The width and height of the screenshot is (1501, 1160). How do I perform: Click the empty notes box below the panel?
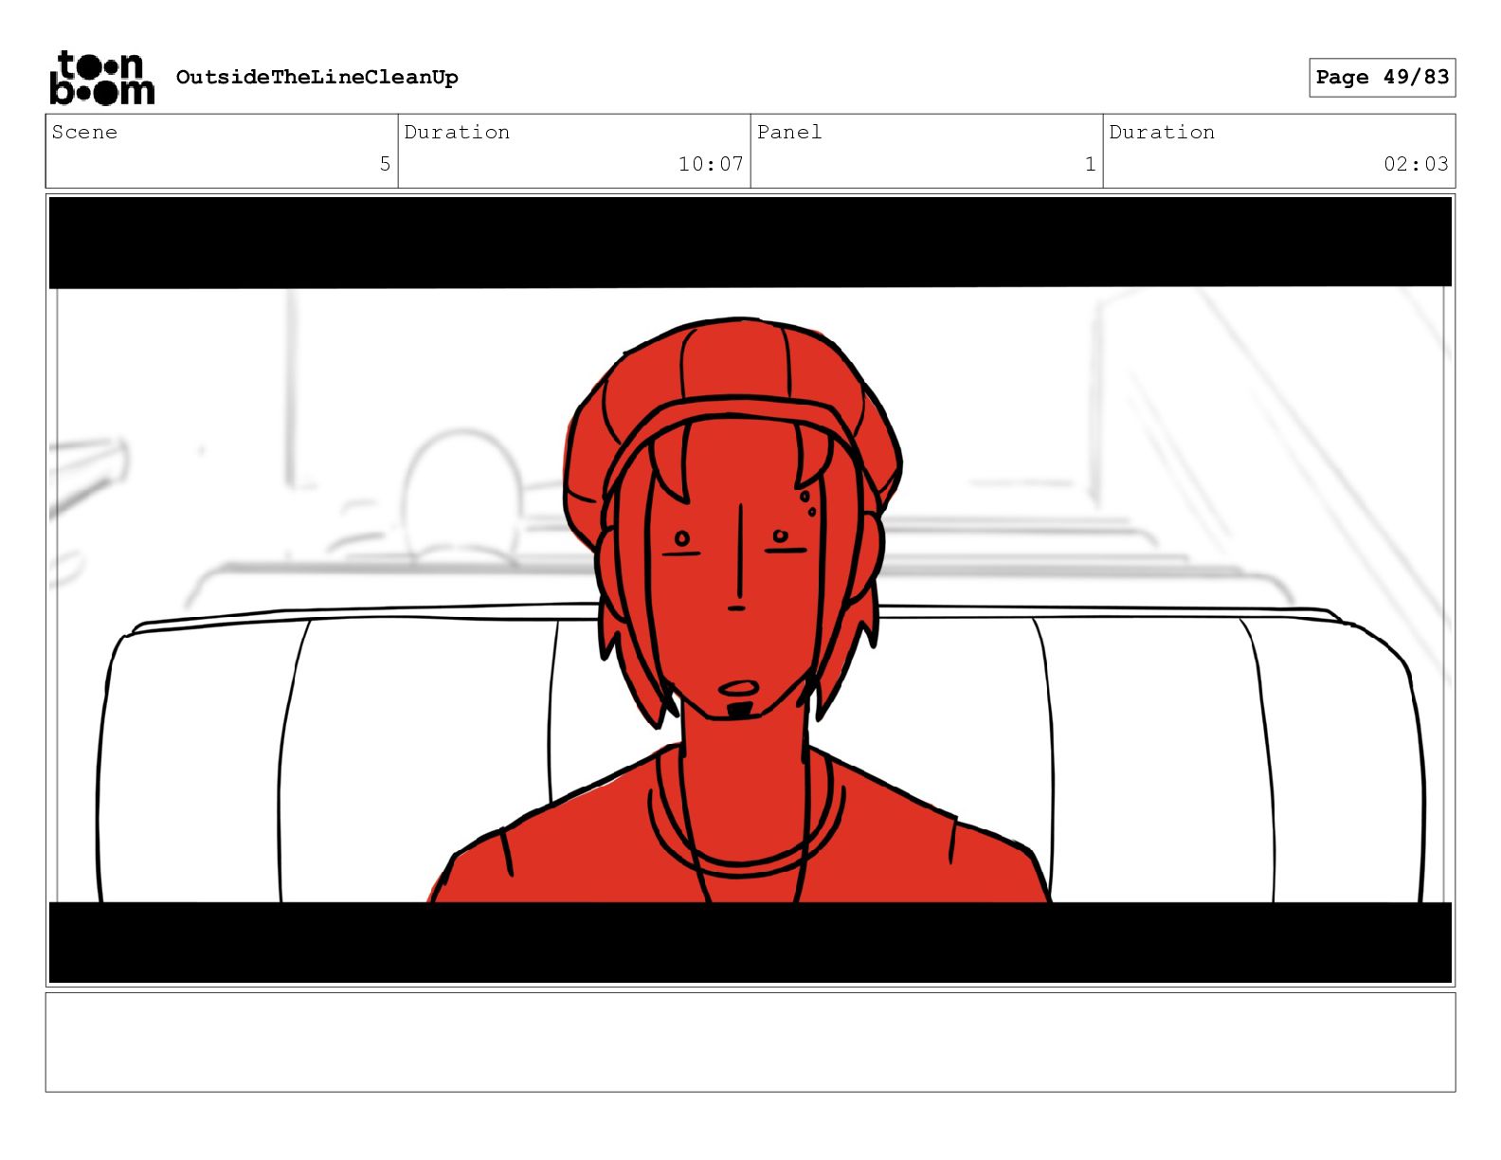750,1042
